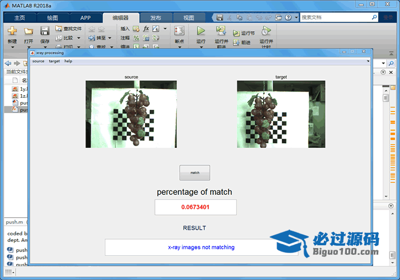This screenshot has width=400, height=280.
Task: Click the 前进 (Advance) button
Action: point(242,43)
